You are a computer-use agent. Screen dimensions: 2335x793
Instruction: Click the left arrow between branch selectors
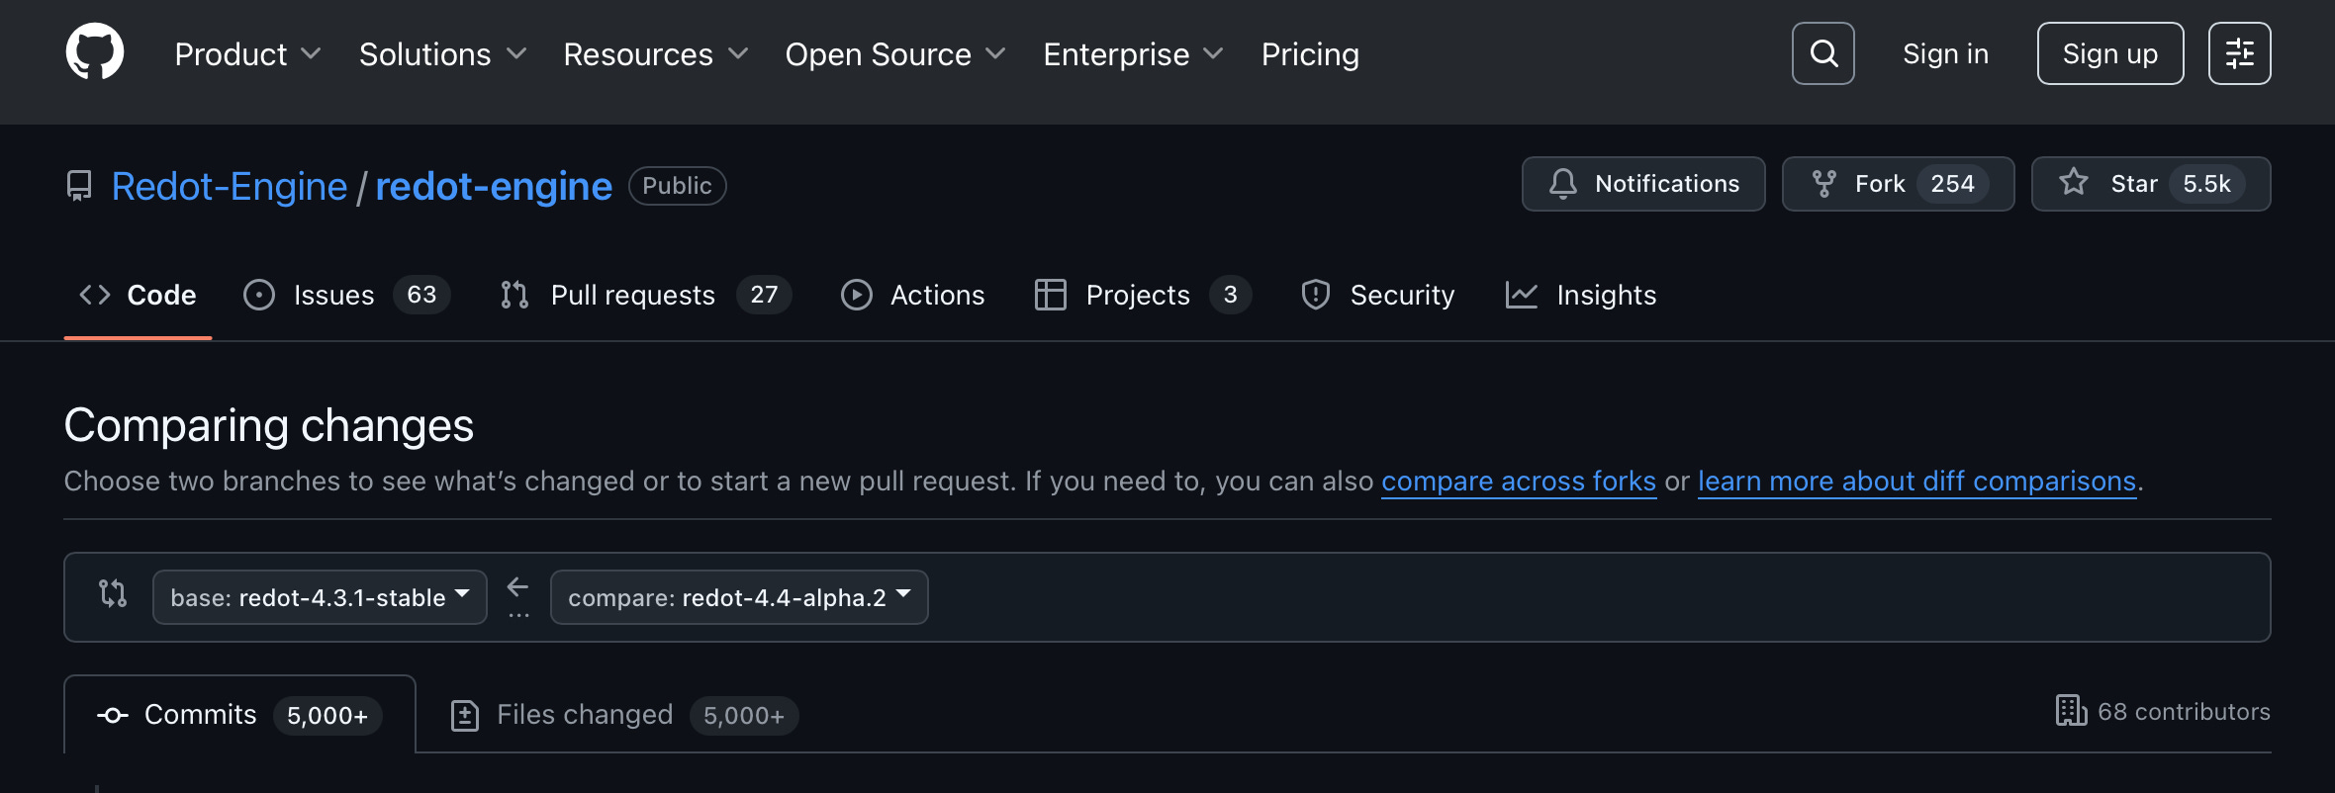[x=517, y=587]
